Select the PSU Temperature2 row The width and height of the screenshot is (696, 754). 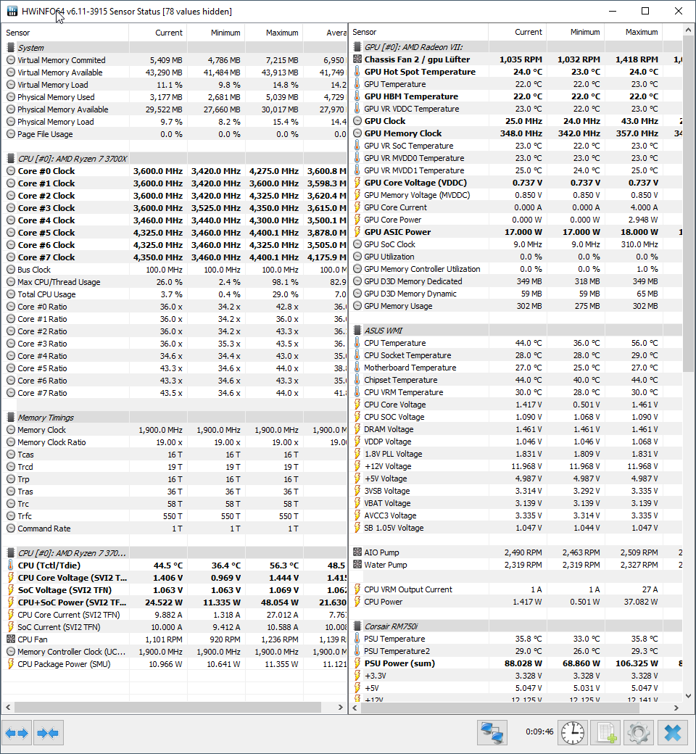(x=515, y=651)
